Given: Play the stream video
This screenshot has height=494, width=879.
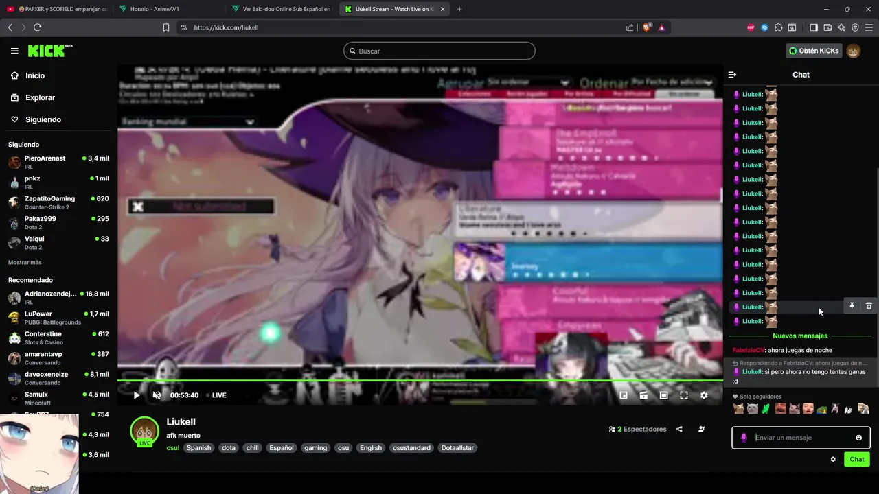Looking at the screenshot, I should [x=137, y=395].
